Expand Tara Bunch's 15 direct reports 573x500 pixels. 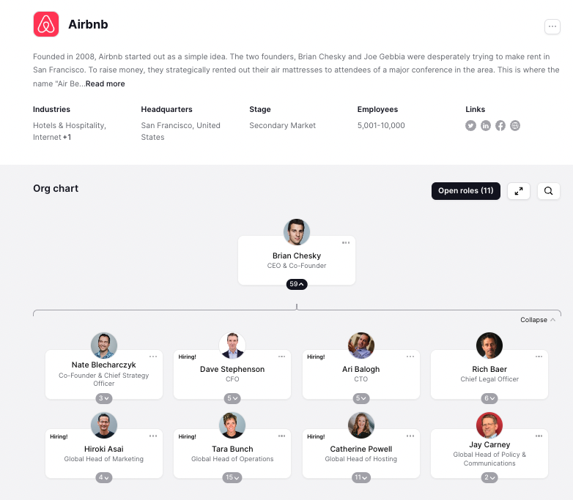[x=232, y=477]
